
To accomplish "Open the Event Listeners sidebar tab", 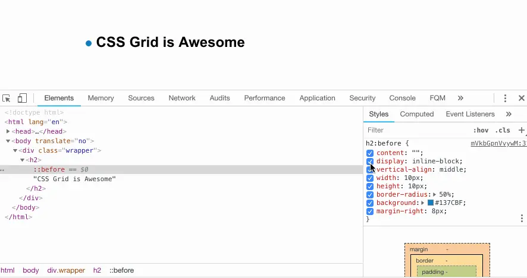I will coord(470,114).
